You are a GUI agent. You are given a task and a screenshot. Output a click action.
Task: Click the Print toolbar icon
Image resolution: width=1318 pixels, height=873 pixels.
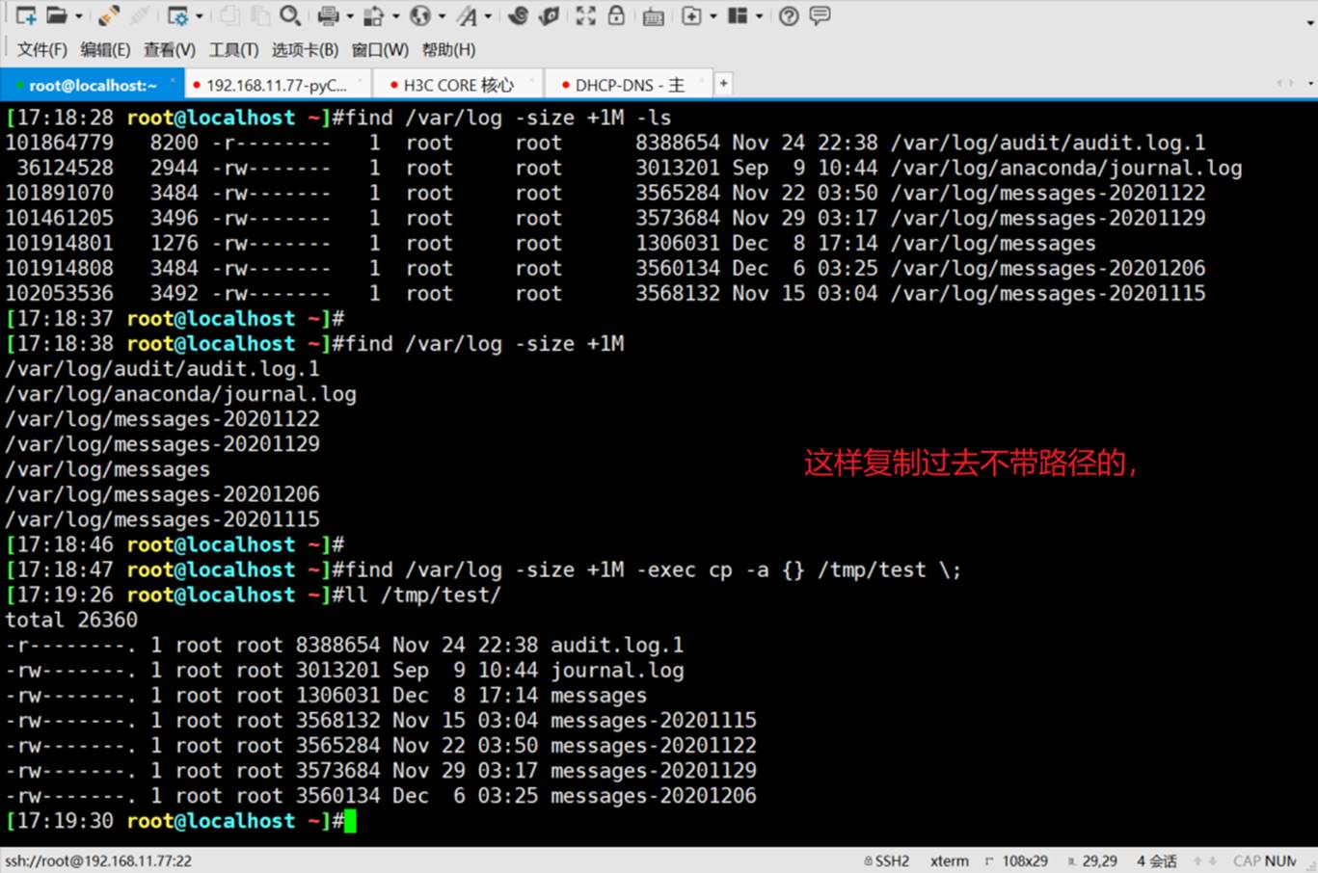(328, 15)
